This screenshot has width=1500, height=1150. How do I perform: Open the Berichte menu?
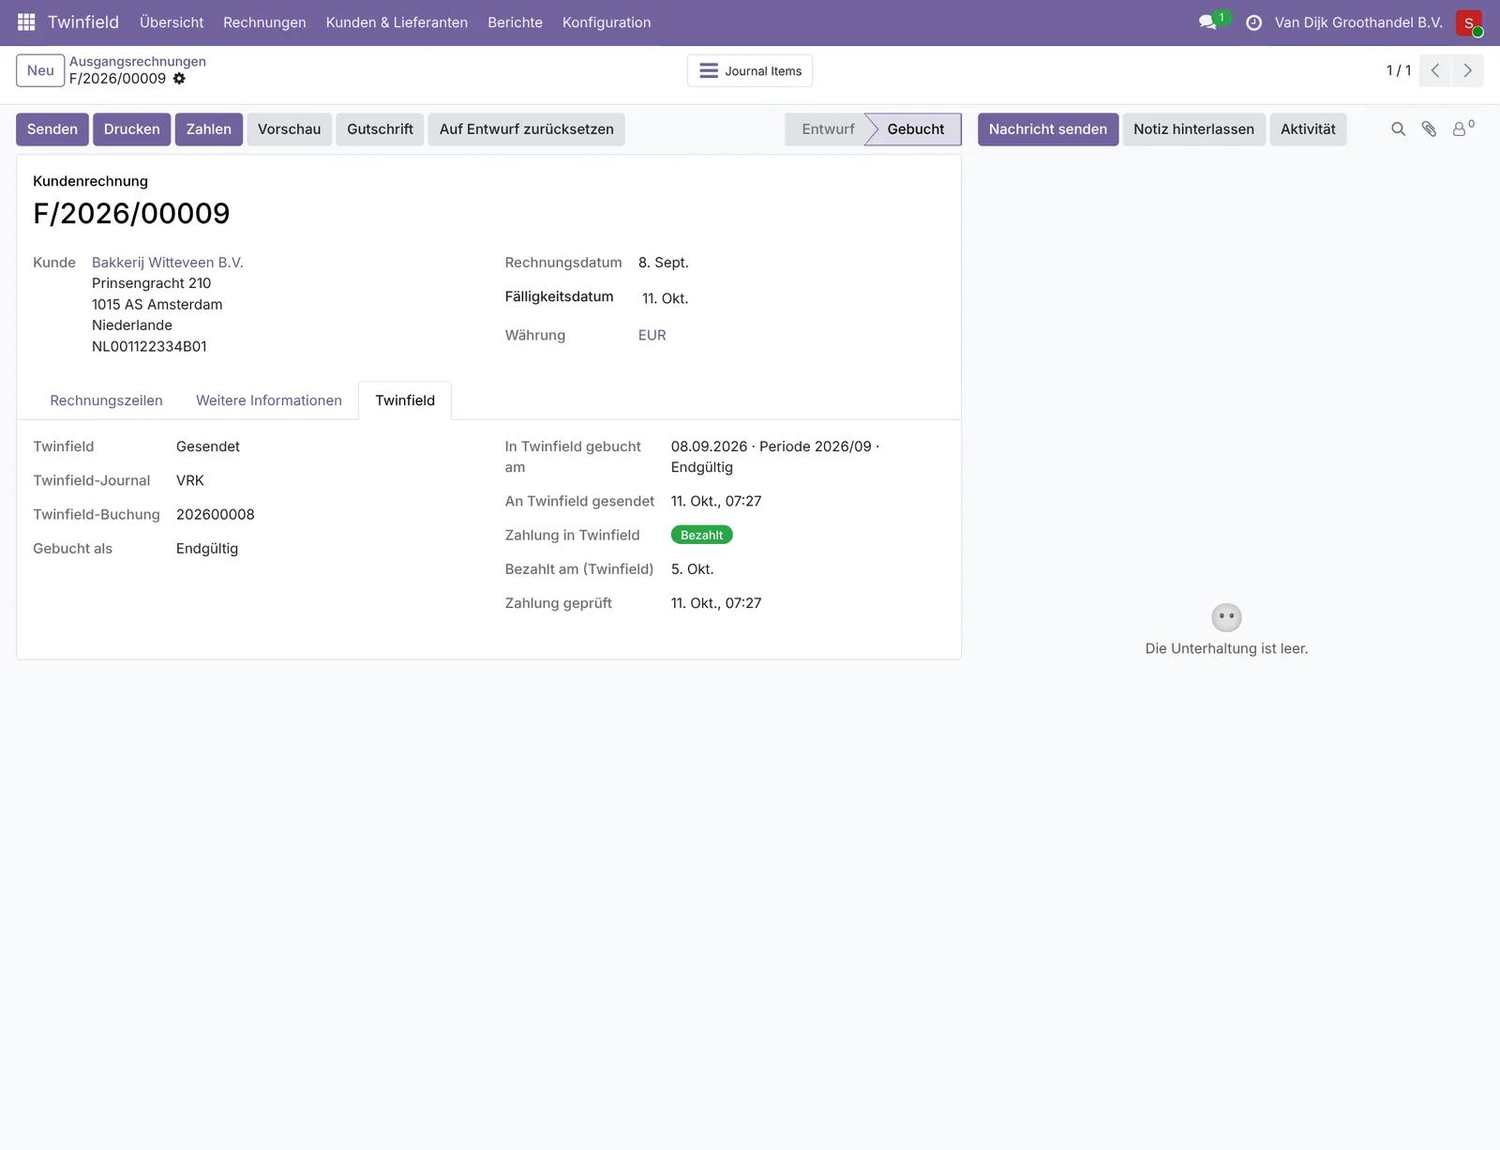pyautogui.click(x=515, y=23)
